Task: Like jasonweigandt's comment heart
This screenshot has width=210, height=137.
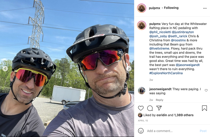Action: 206,90
